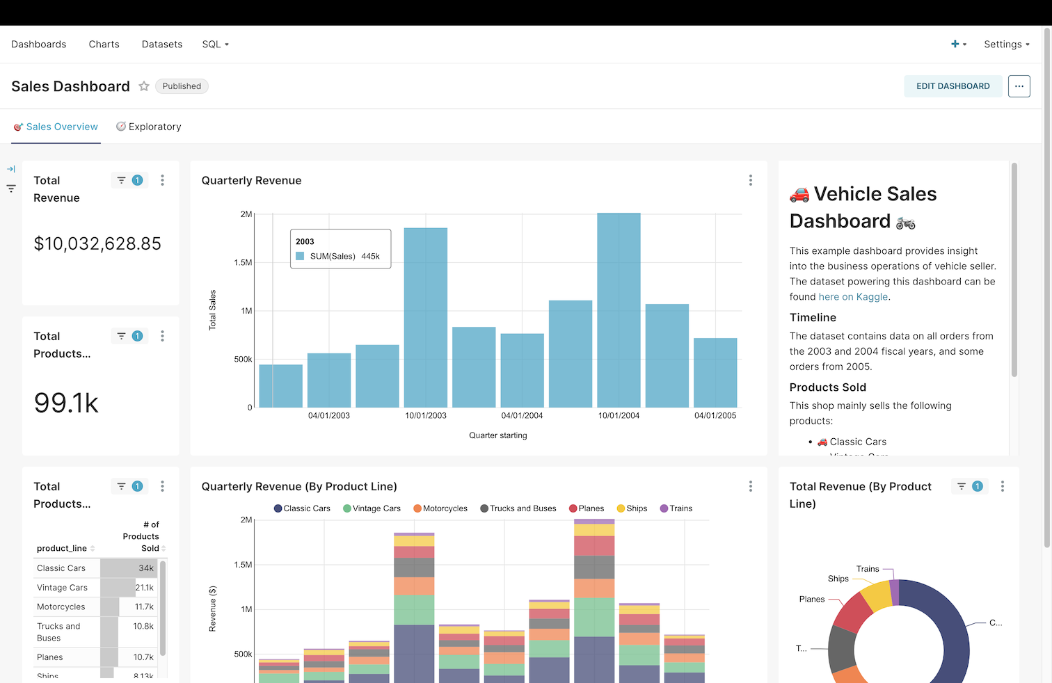Viewport: 1052px width, 683px height.
Task: Toggle Planes legend series
Action: (x=587, y=508)
